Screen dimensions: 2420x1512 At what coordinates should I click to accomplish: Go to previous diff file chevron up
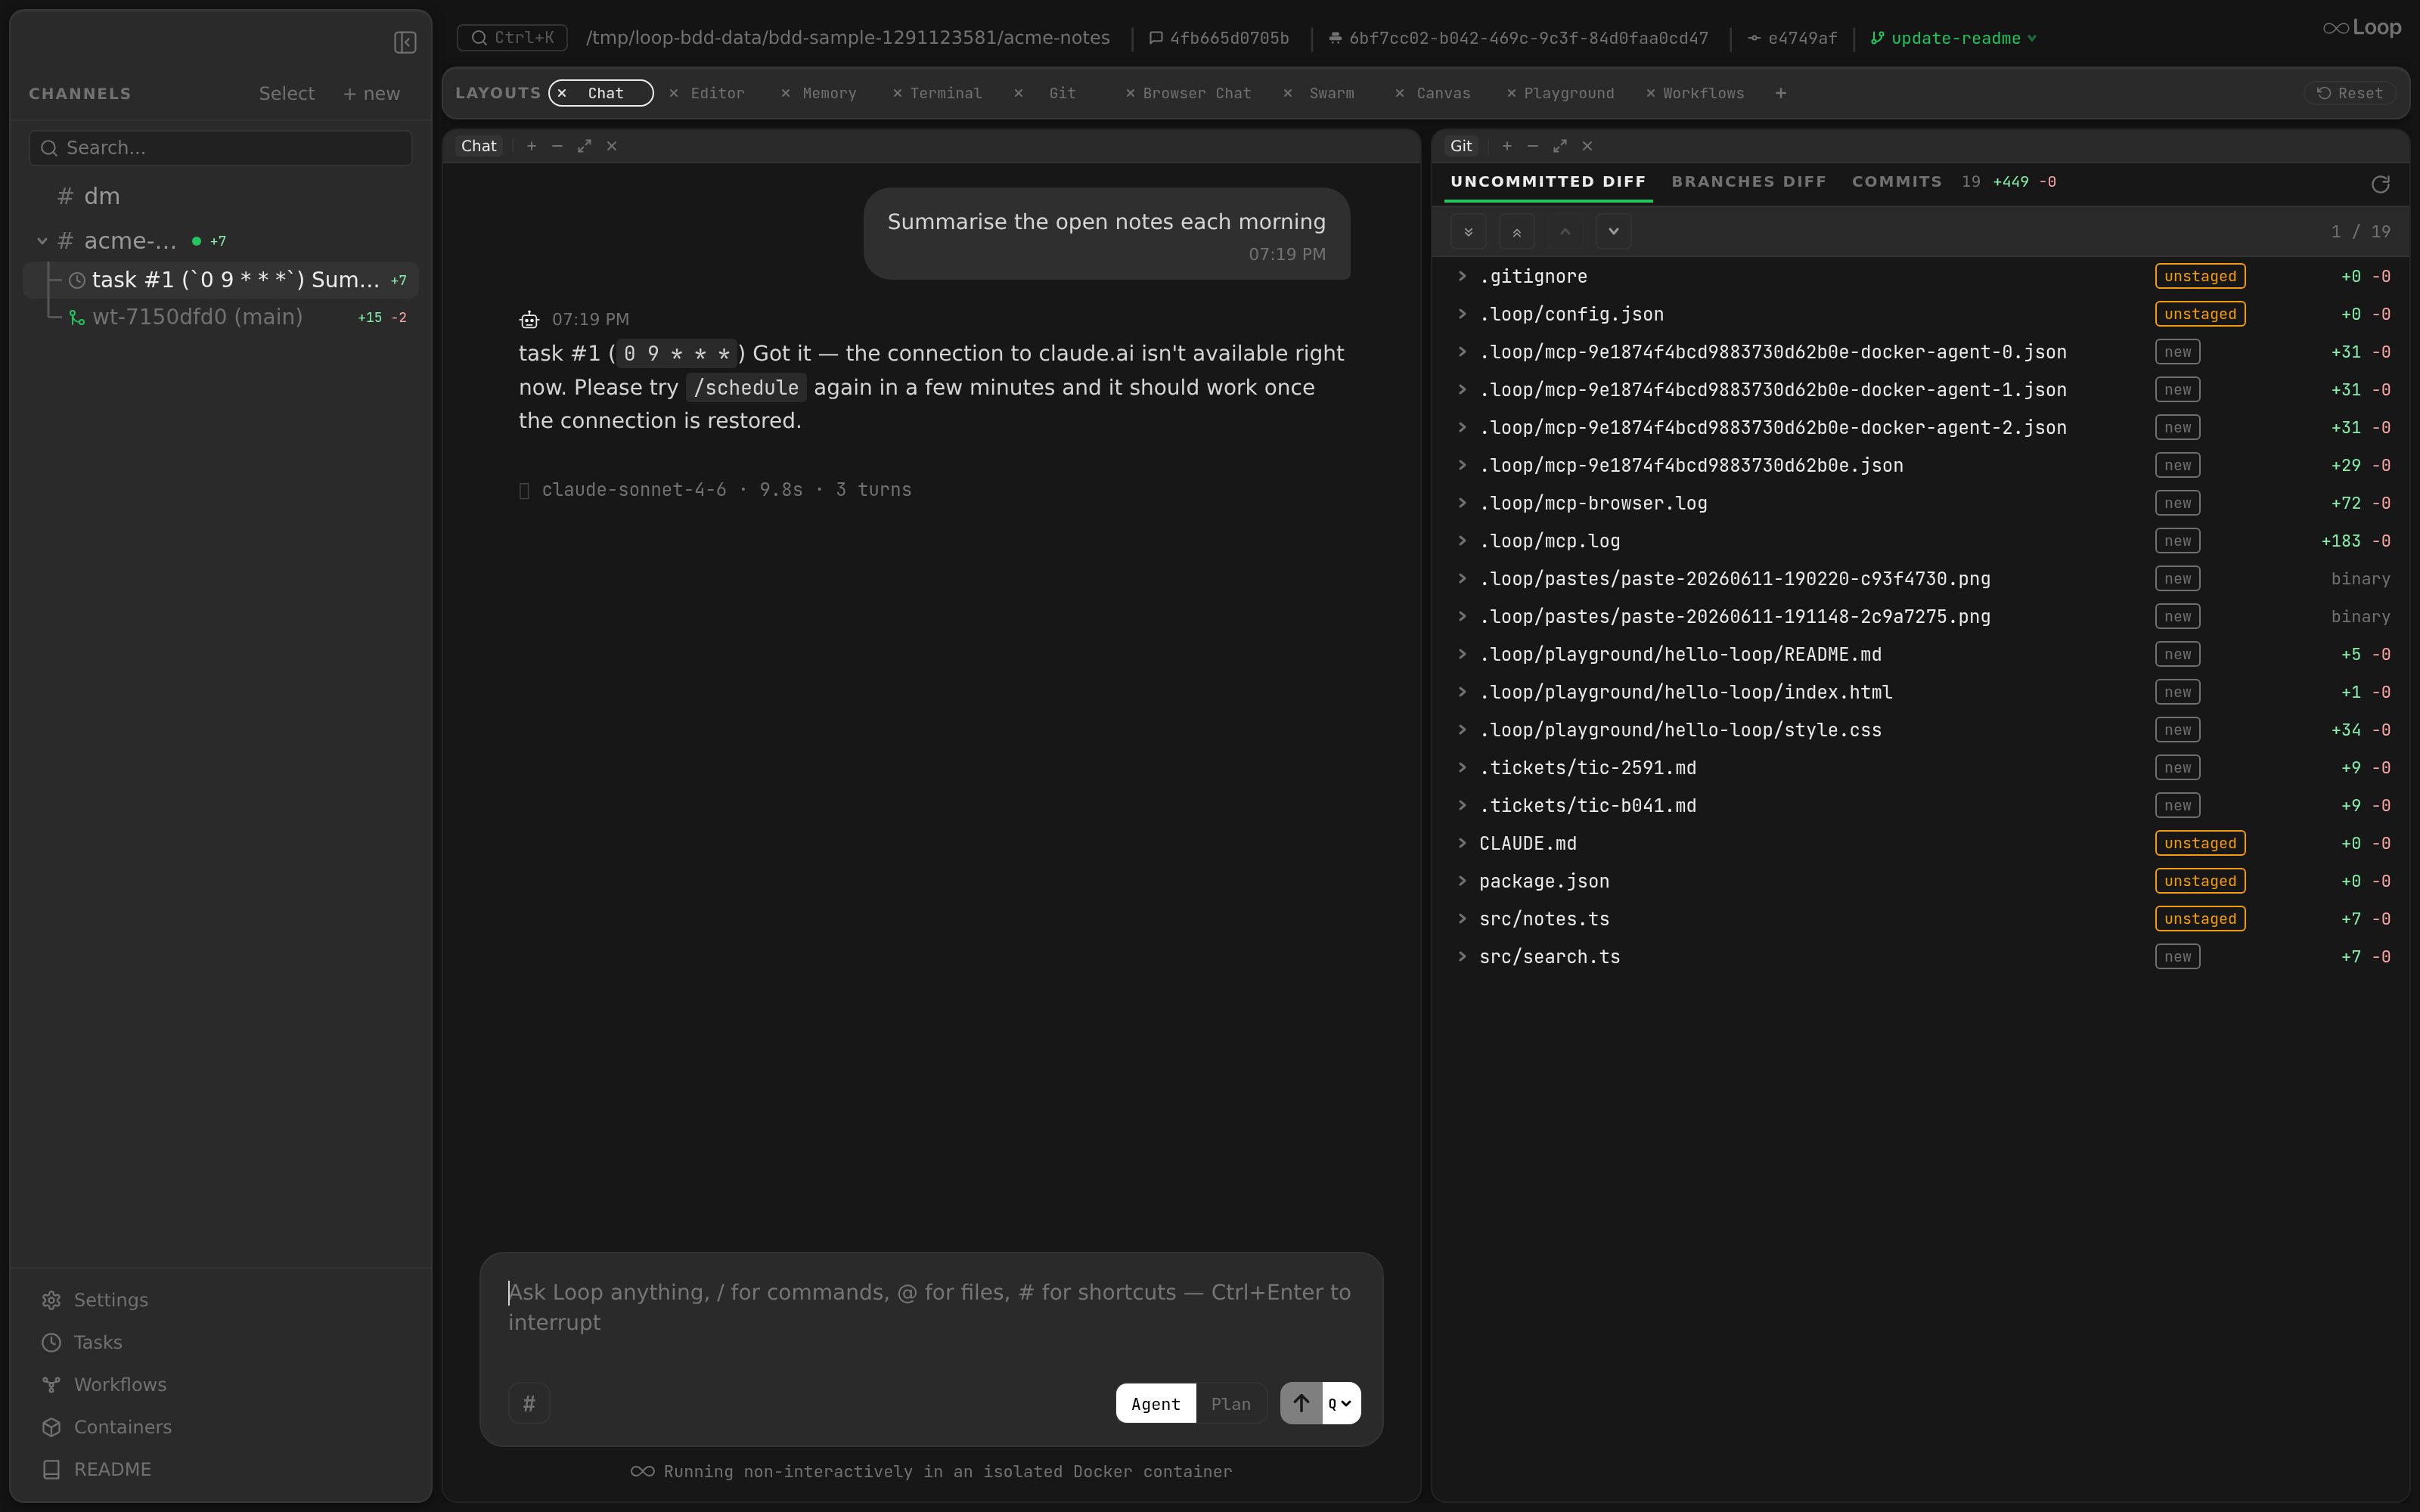pos(1565,231)
